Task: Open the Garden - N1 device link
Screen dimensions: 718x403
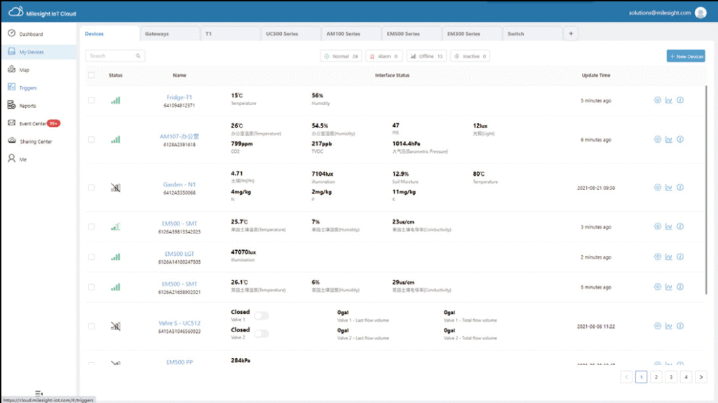Action: coord(179,184)
